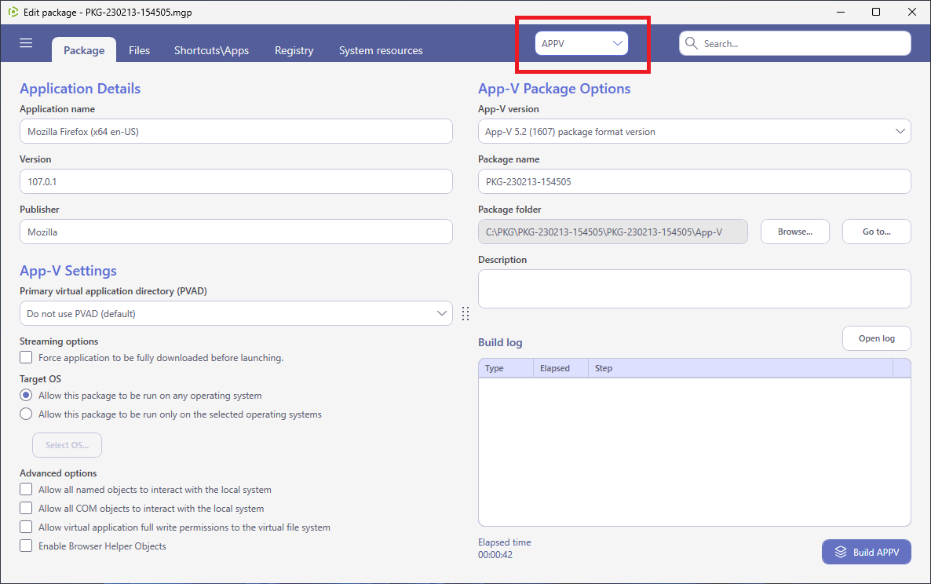Click the Publisher field
The height and width of the screenshot is (584, 931).
tap(235, 232)
